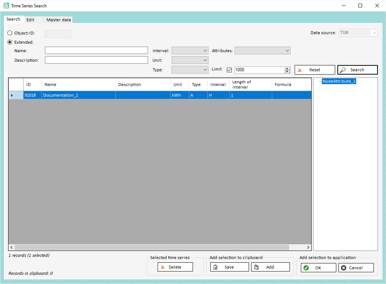
Task: Click the Name input field
Action: (x=96, y=51)
